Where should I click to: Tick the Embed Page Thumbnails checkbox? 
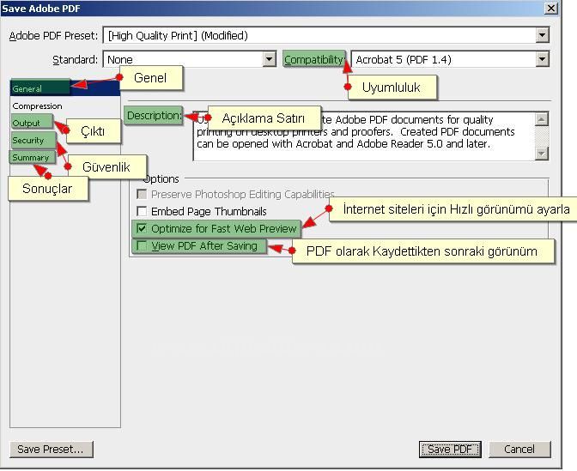tap(142, 211)
